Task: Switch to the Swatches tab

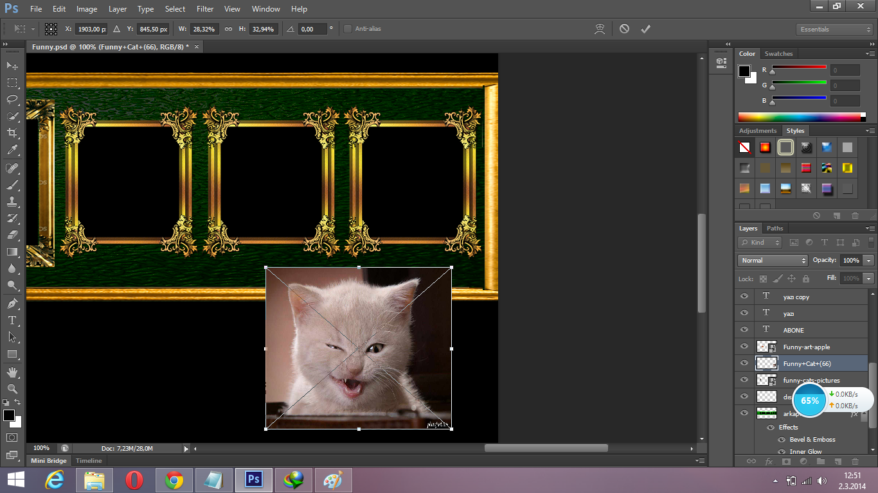Action: click(778, 54)
